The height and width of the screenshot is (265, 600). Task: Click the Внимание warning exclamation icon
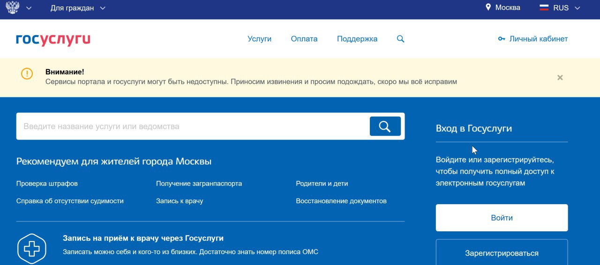[27, 74]
